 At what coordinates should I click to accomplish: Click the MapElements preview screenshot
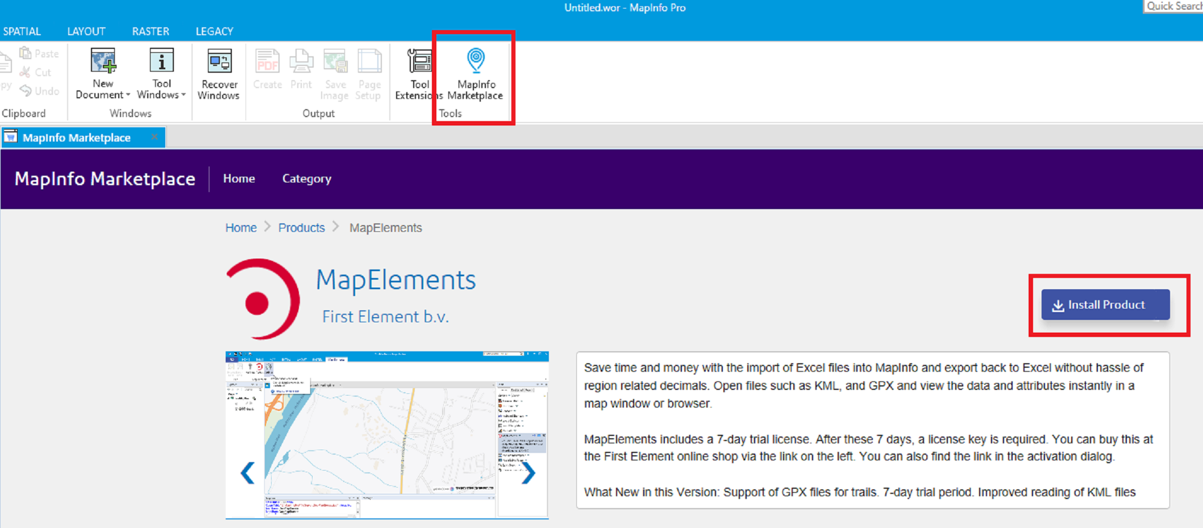click(387, 435)
